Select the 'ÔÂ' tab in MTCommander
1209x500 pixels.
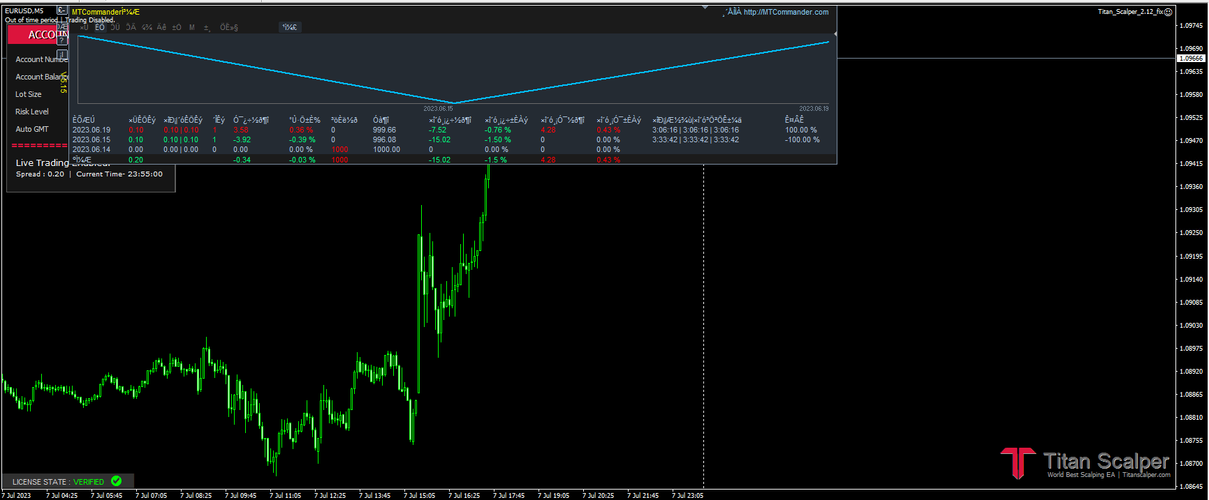click(131, 27)
